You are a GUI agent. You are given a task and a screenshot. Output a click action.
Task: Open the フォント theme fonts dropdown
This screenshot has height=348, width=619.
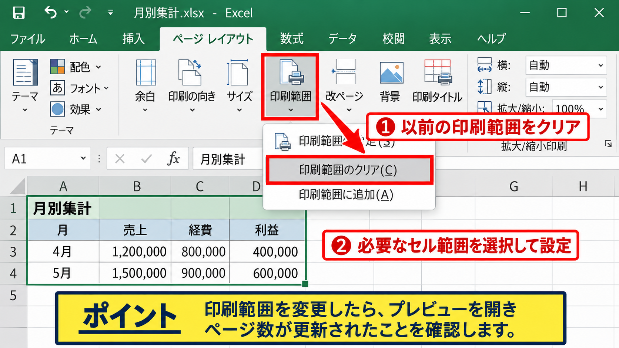[x=80, y=88]
